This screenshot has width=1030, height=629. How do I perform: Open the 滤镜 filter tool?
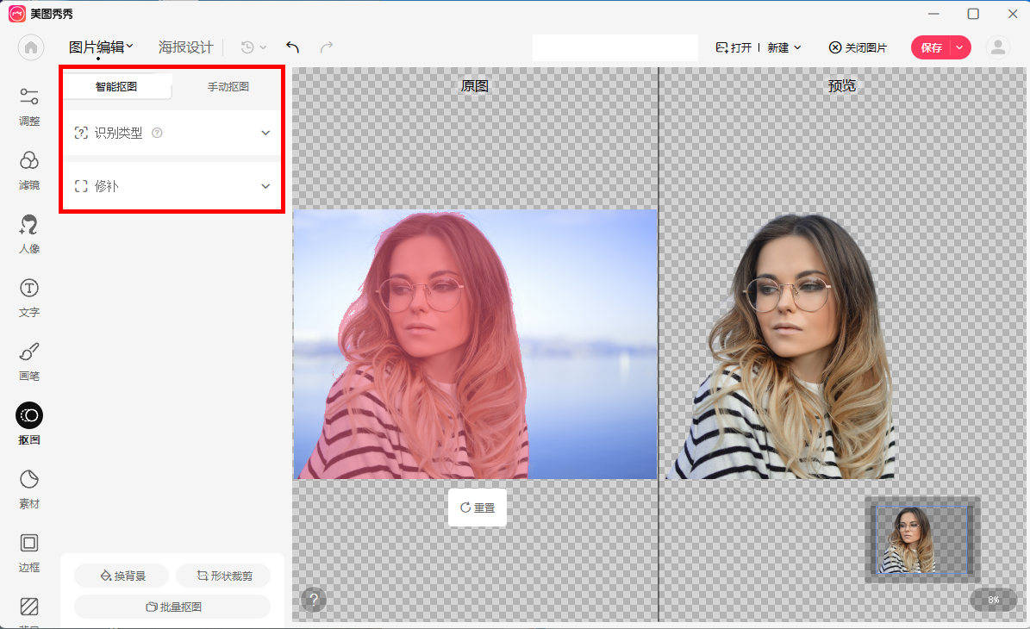(29, 170)
